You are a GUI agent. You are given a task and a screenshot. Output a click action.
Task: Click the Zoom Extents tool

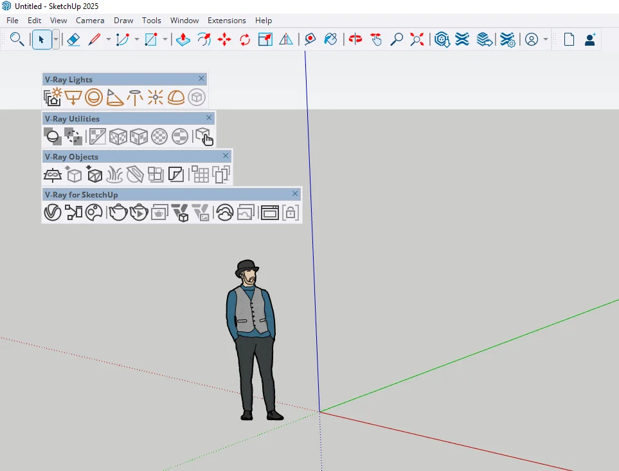(417, 39)
